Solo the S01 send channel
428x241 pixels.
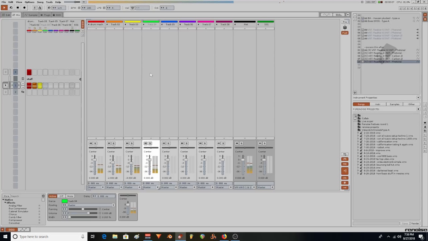264,143
